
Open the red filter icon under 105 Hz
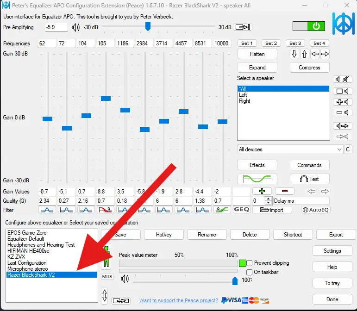coord(105,210)
